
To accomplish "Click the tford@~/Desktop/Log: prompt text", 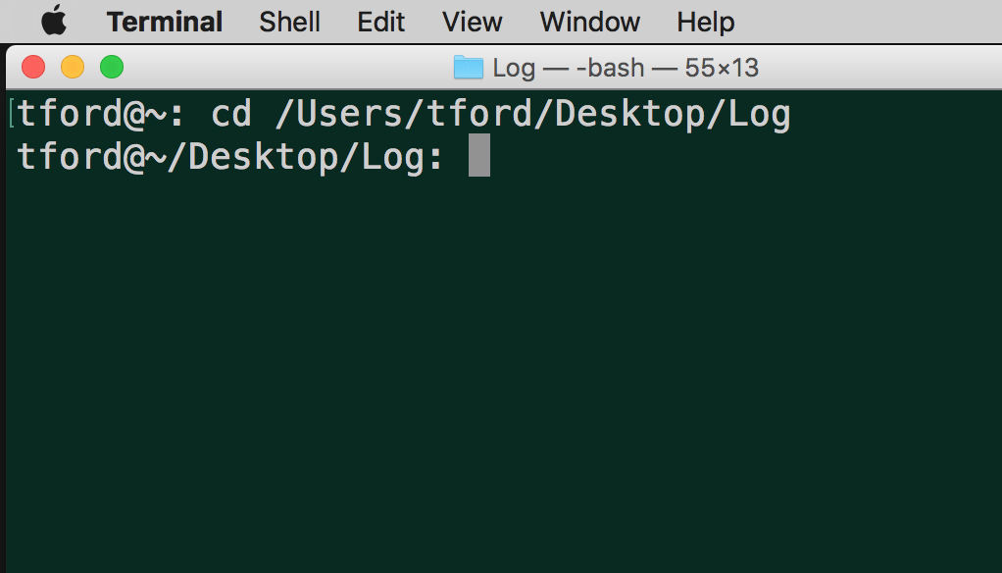I will 230,157.
